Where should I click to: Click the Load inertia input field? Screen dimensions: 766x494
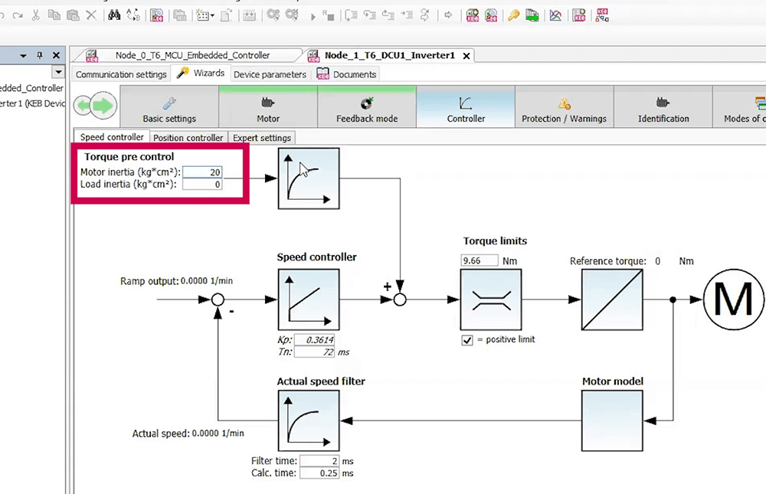coord(203,185)
